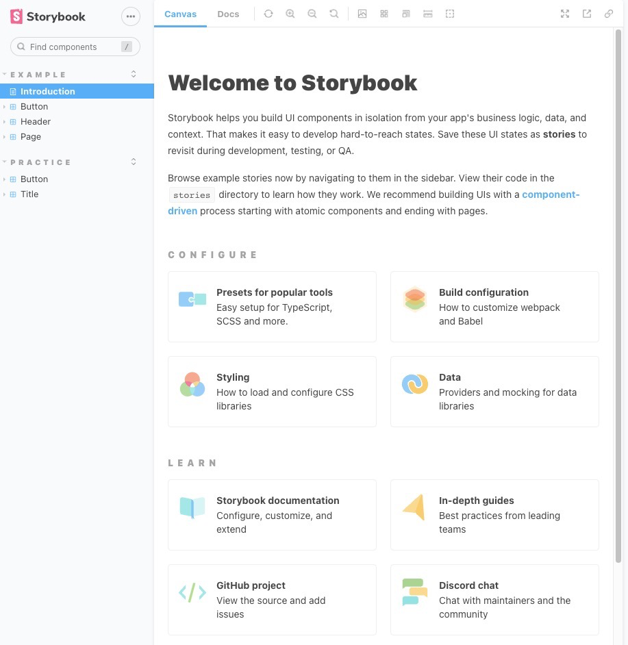Click the chat bubbles Discord icon

coord(415,592)
